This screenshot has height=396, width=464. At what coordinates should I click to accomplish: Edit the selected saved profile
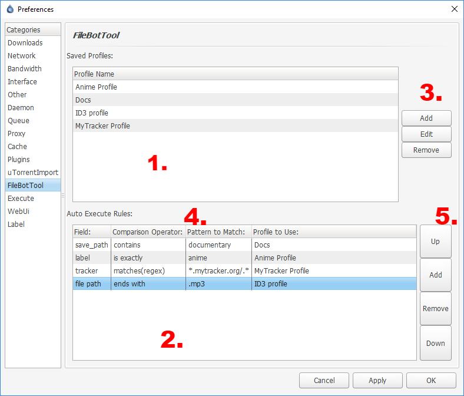426,134
